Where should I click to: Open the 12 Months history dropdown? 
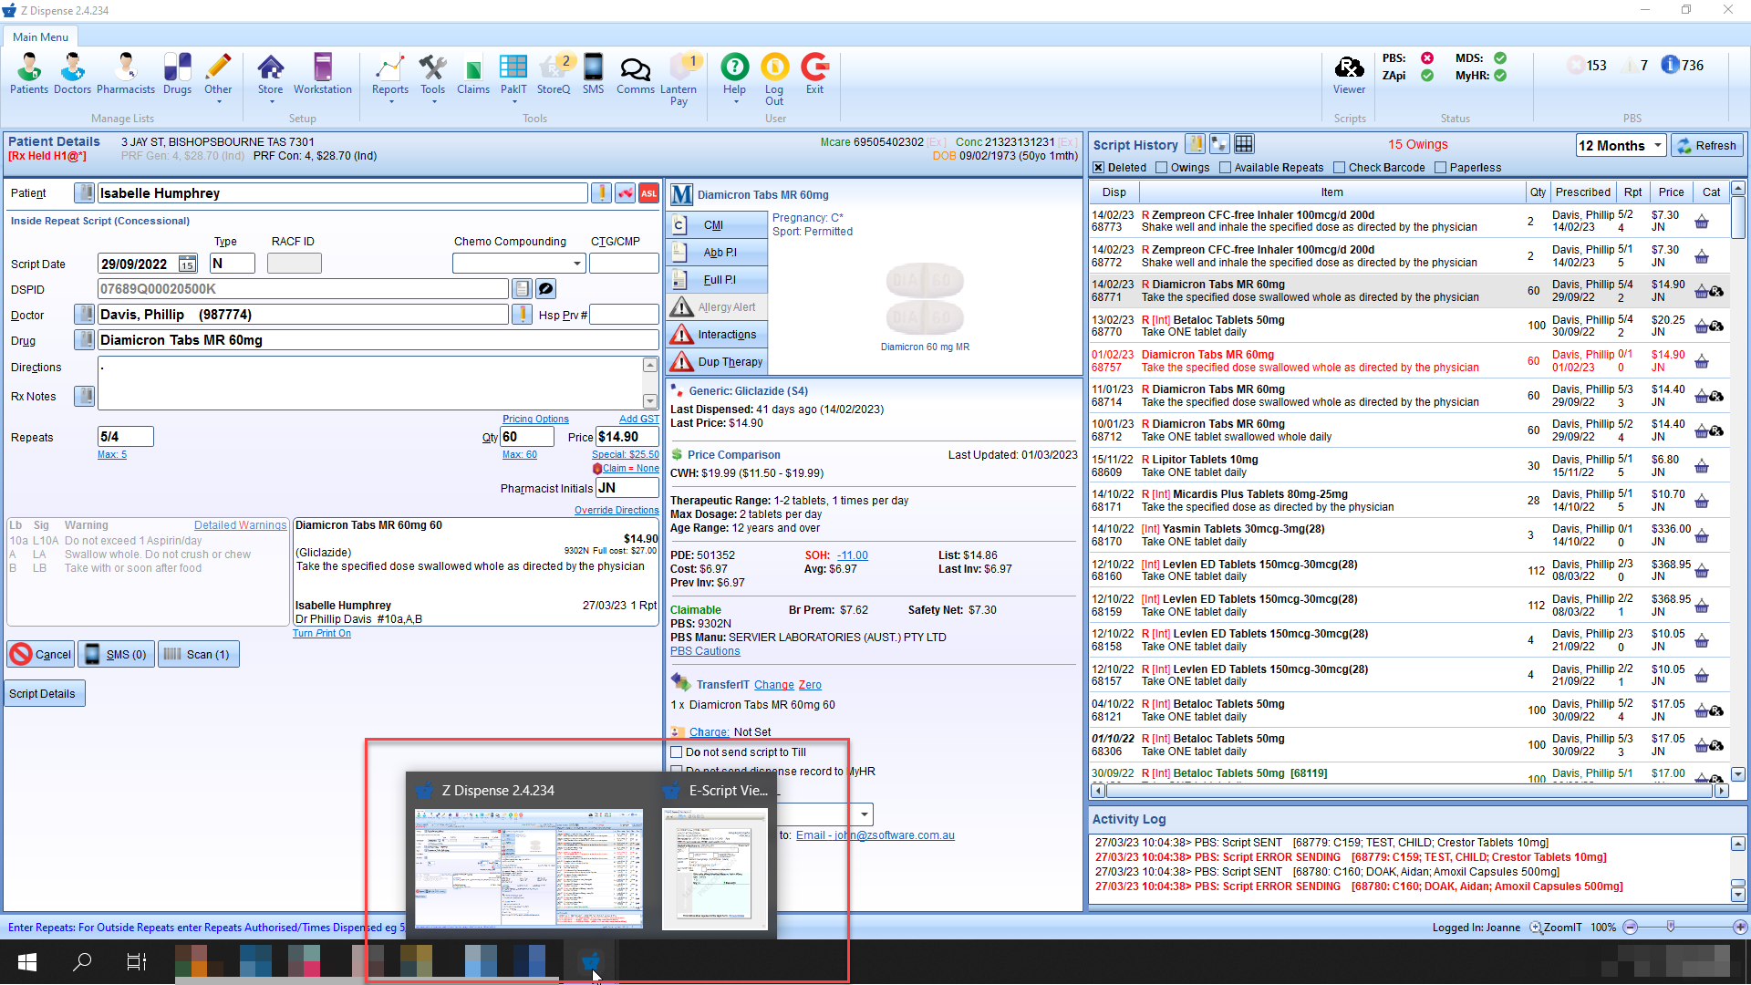point(1621,145)
